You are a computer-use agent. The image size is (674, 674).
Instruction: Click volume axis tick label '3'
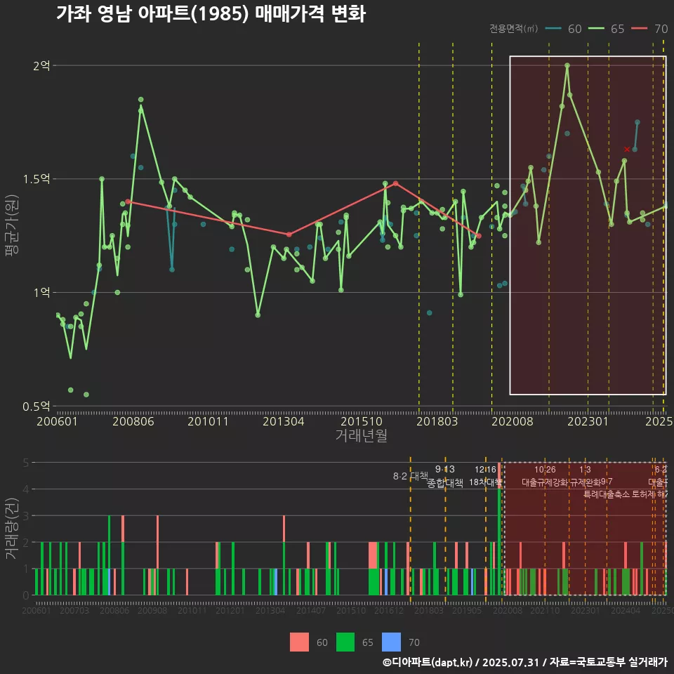tap(26, 516)
